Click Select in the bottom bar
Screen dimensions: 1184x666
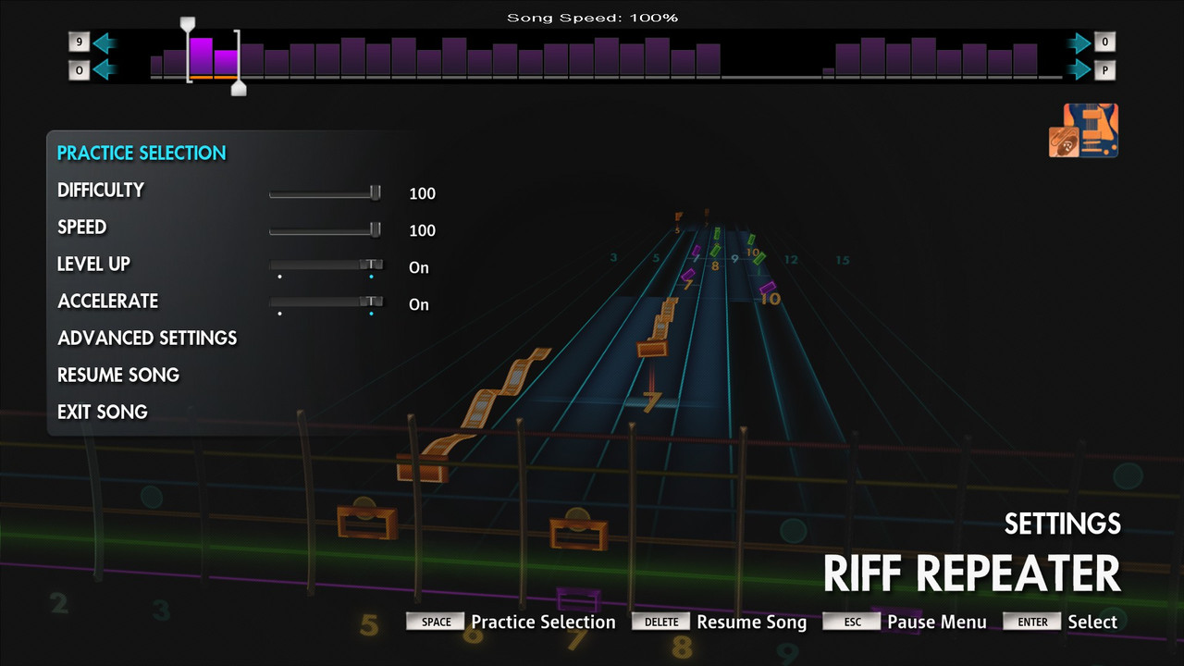pos(1092,622)
